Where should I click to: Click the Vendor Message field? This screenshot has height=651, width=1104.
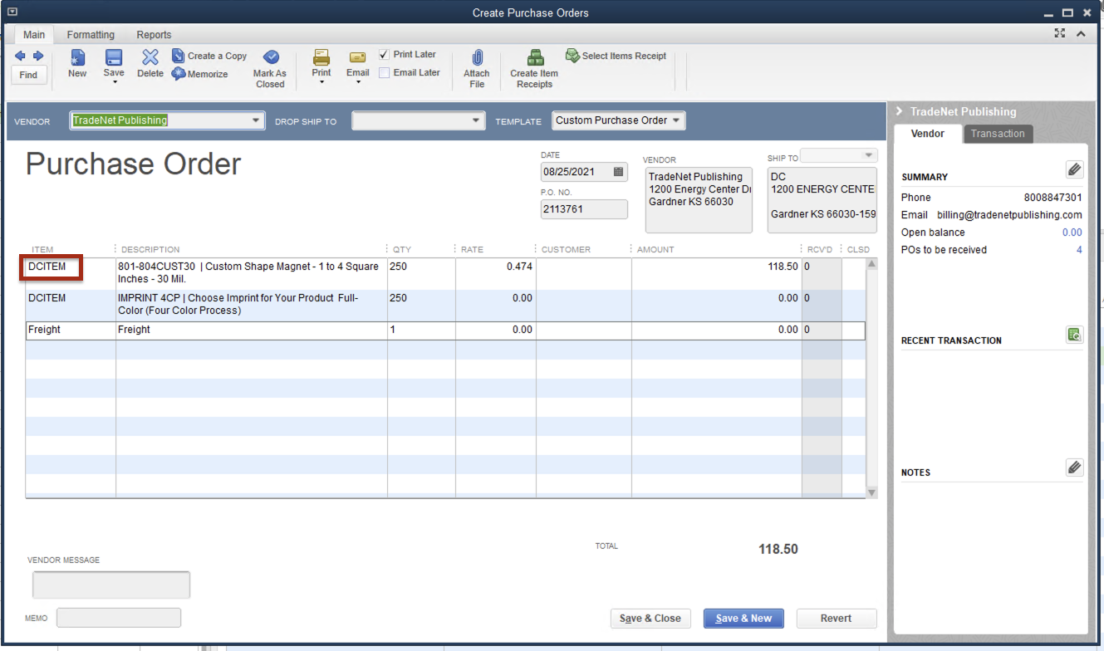click(x=111, y=585)
